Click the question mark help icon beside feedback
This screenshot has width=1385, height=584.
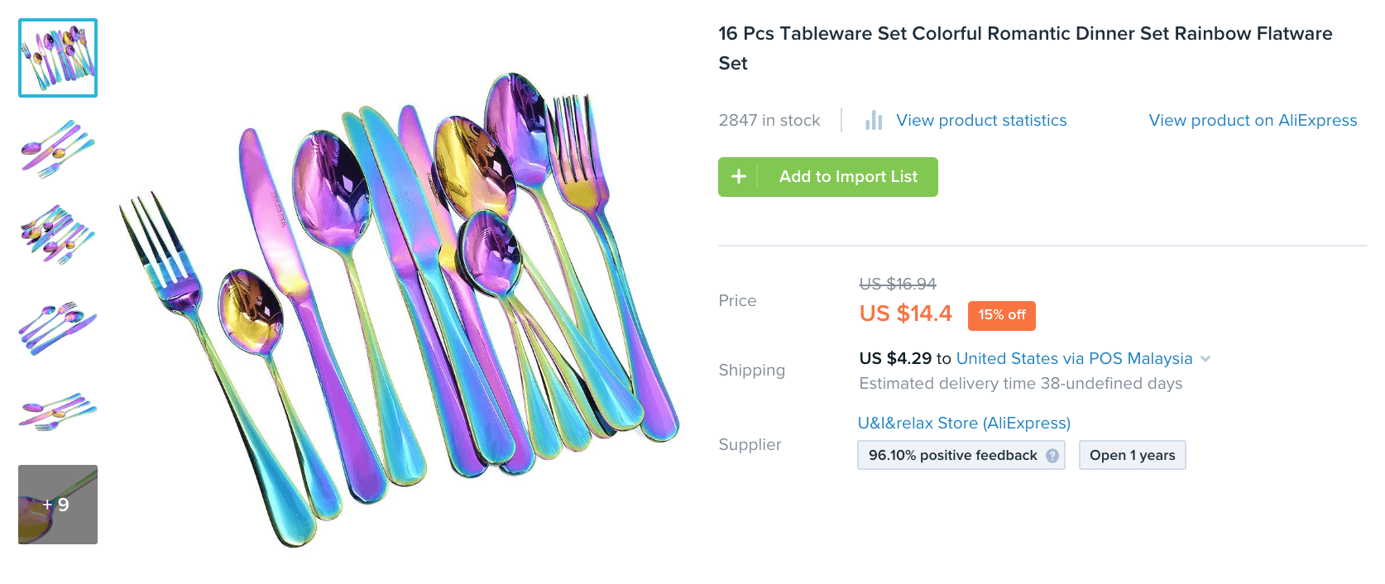coord(1052,456)
